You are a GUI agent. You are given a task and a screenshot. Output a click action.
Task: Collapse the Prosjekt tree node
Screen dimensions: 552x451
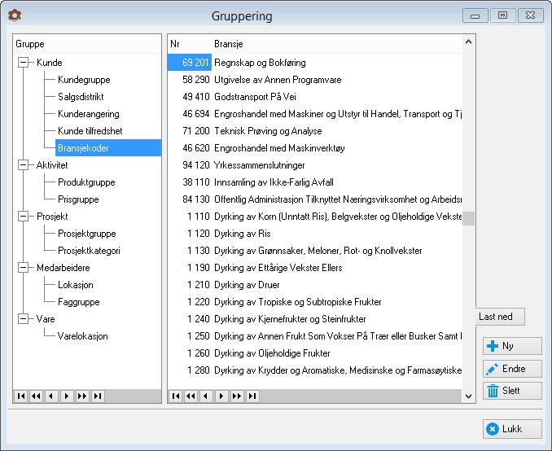click(x=24, y=217)
